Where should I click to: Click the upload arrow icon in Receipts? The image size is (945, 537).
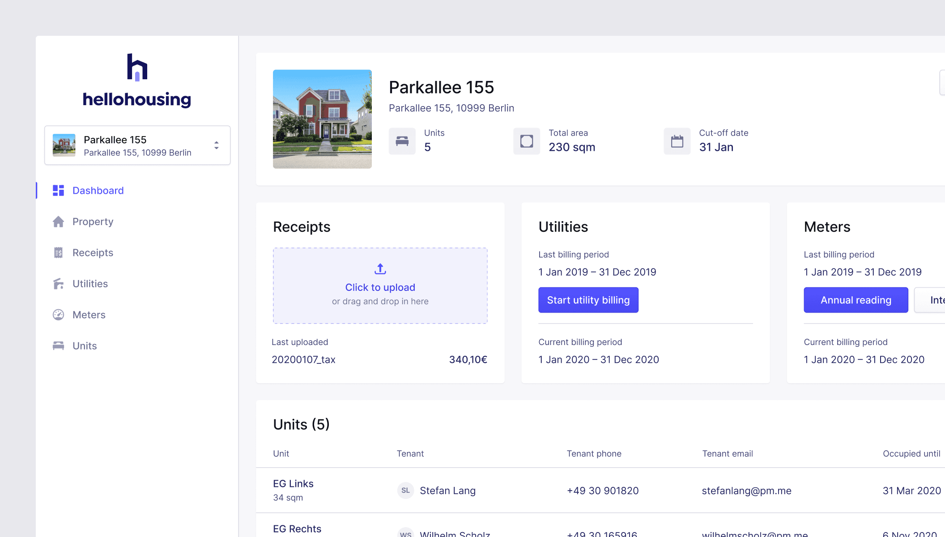point(380,269)
